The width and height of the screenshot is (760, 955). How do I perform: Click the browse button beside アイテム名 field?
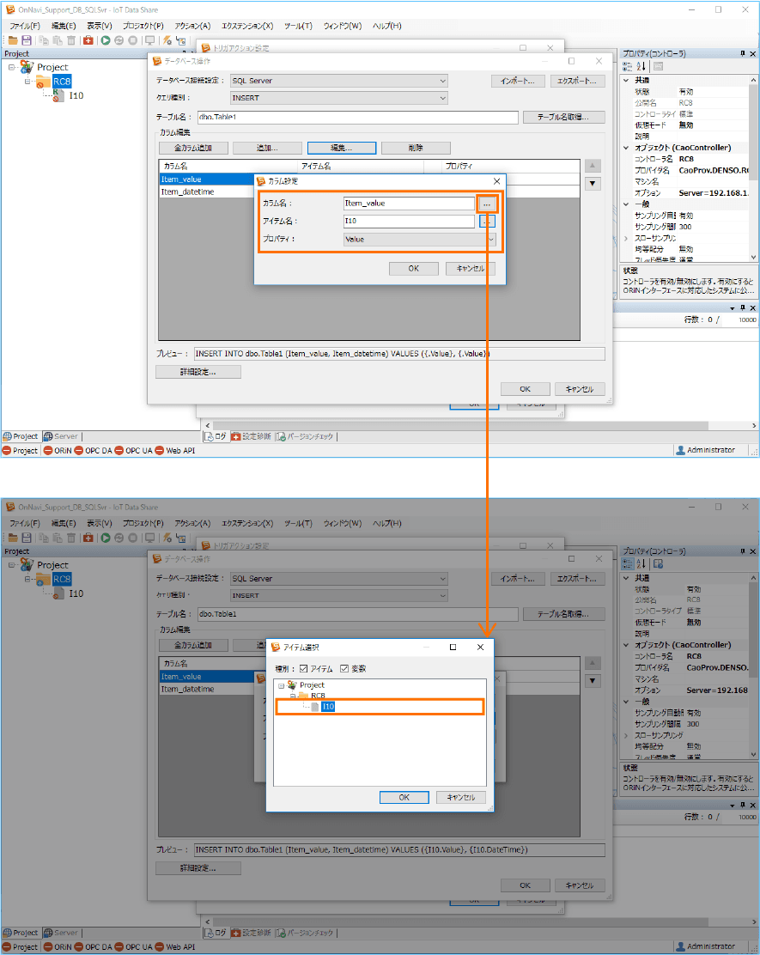point(487,222)
